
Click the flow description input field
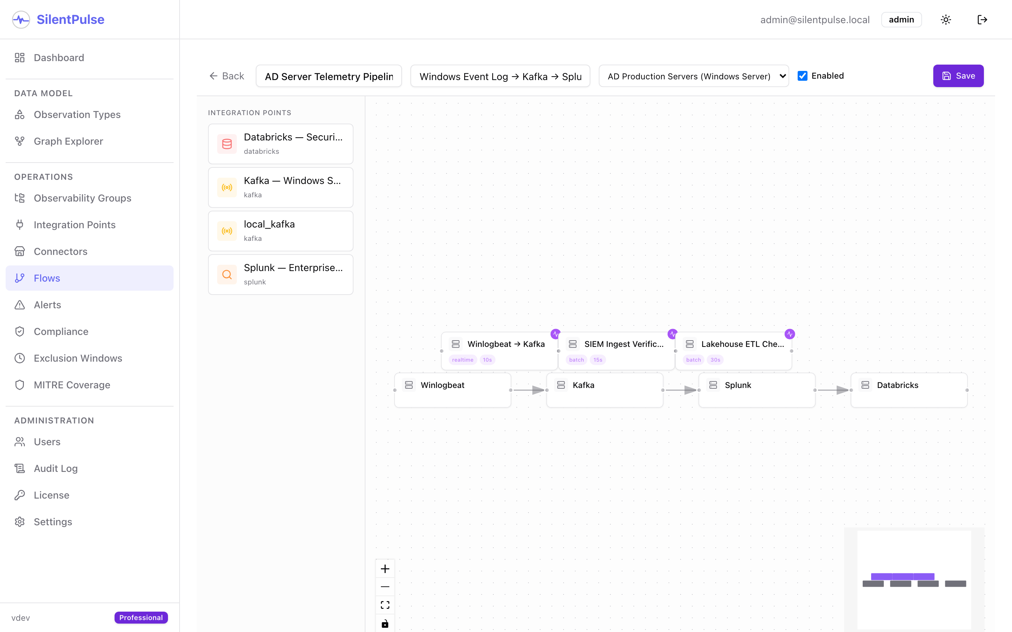pyautogui.click(x=500, y=76)
